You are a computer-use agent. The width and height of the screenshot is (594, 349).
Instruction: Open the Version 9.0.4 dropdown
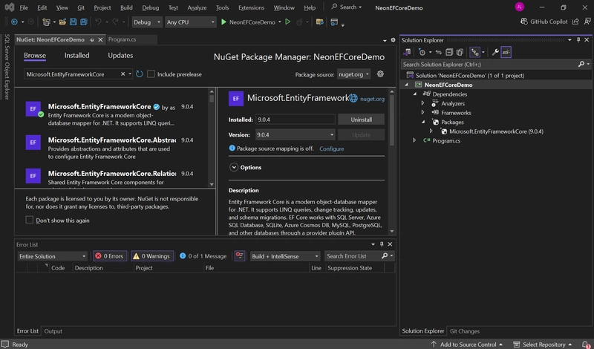295,134
